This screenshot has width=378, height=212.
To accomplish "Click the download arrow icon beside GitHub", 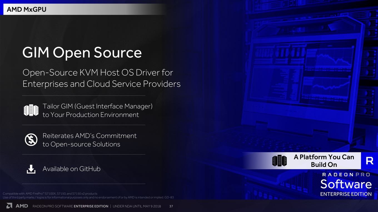I will [31, 169].
